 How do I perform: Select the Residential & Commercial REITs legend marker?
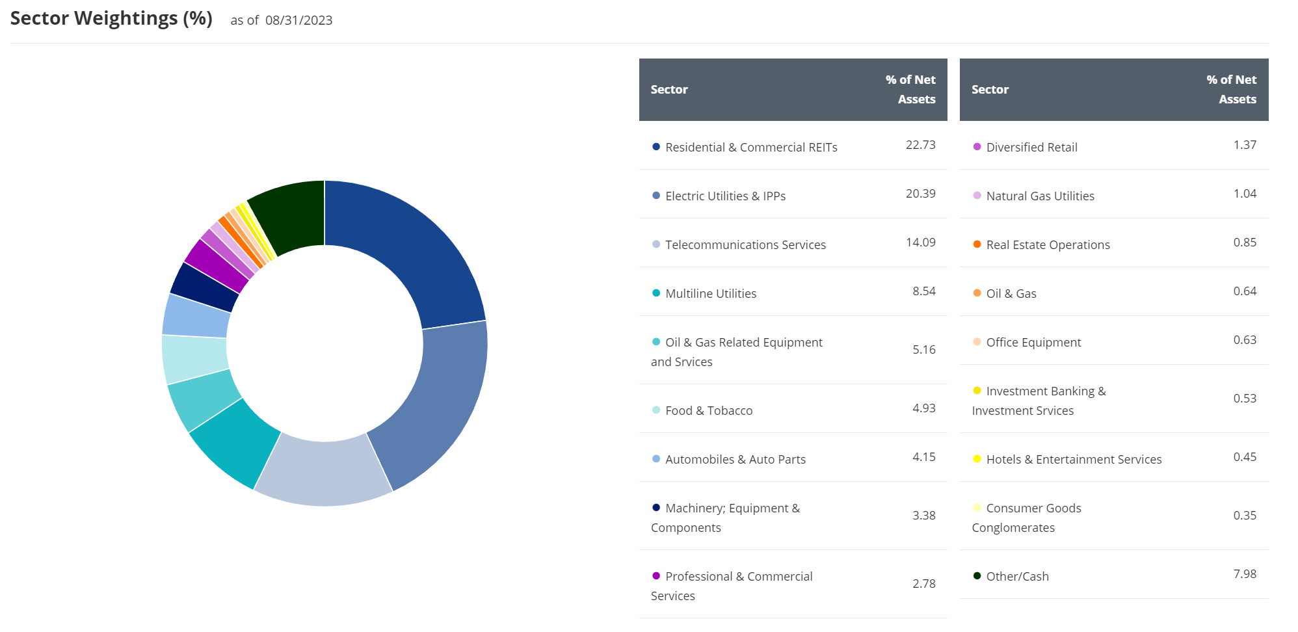[656, 148]
